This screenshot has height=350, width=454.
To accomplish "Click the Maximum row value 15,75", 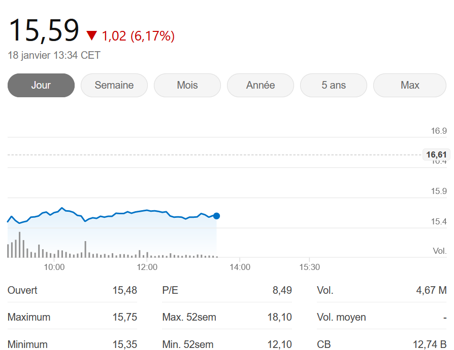I will (125, 317).
